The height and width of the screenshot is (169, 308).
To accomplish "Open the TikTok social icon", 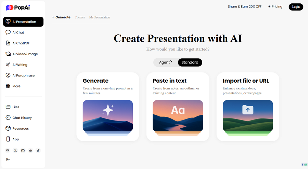I will coord(38,150).
